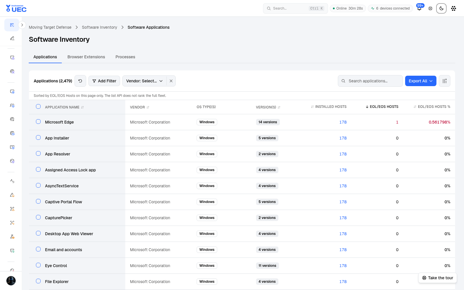Image resolution: width=464 pixels, height=290 pixels.
Task: Check the Microsoft Edge row checkbox
Action: pyautogui.click(x=38, y=122)
